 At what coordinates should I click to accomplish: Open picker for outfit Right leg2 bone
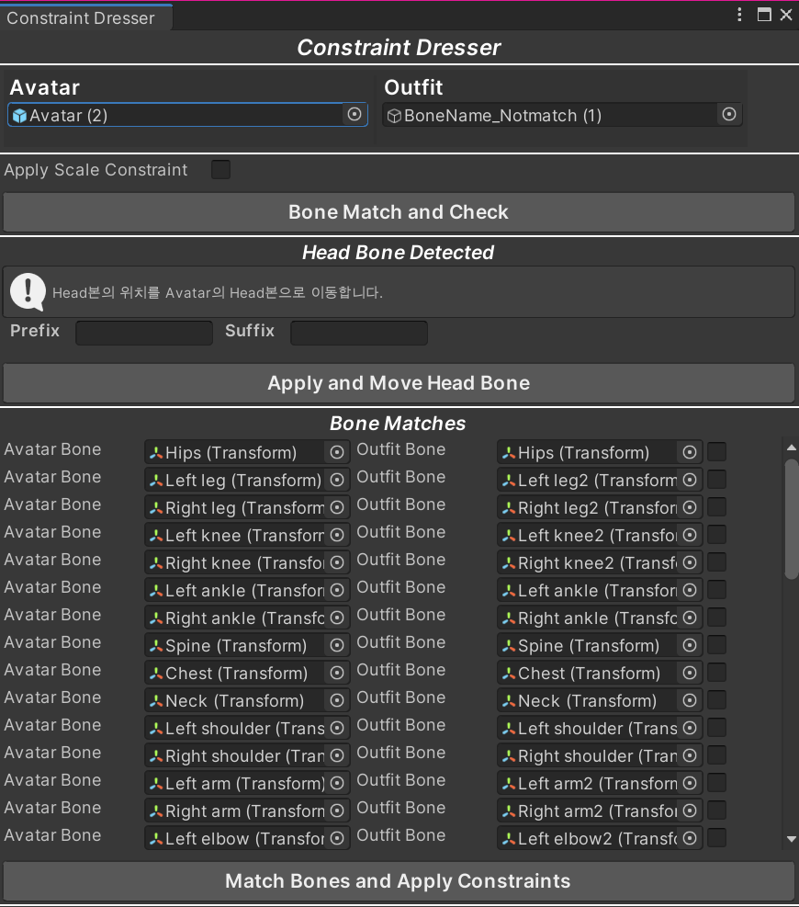pyautogui.click(x=690, y=508)
